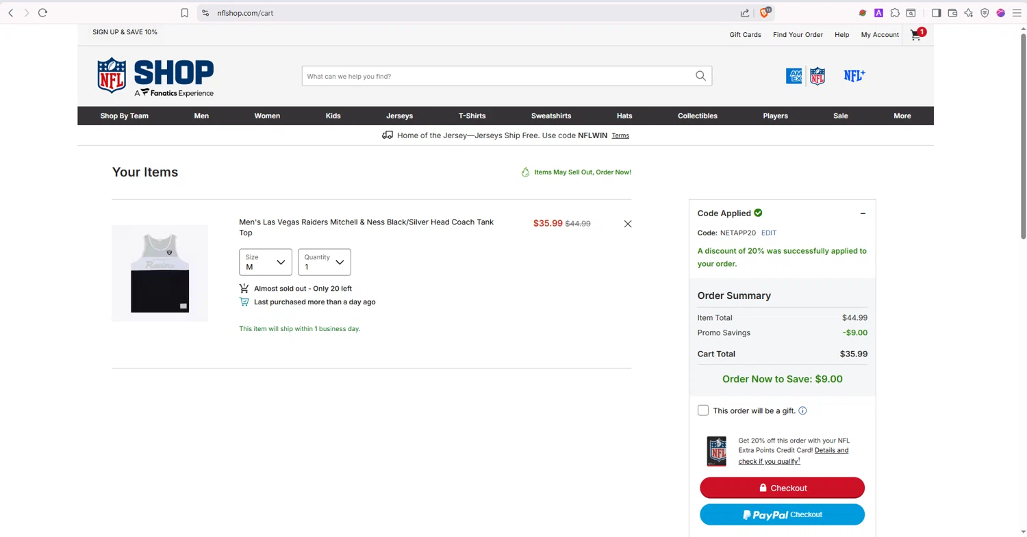Viewport: 1027px width, 537px height.
Task: Click the red Checkout button
Action: 782,488
